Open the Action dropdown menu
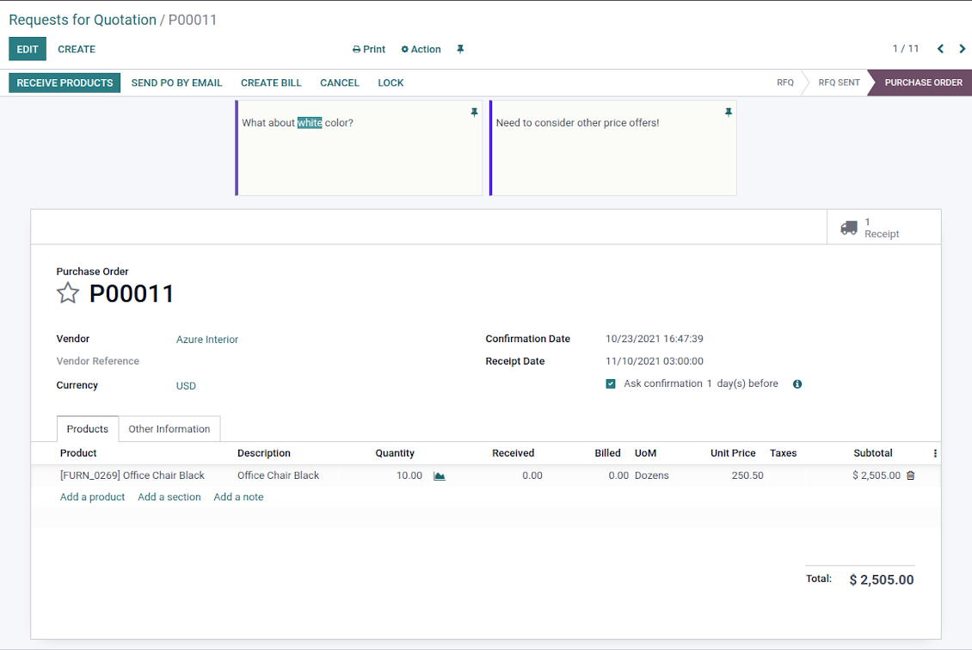 [421, 50]
